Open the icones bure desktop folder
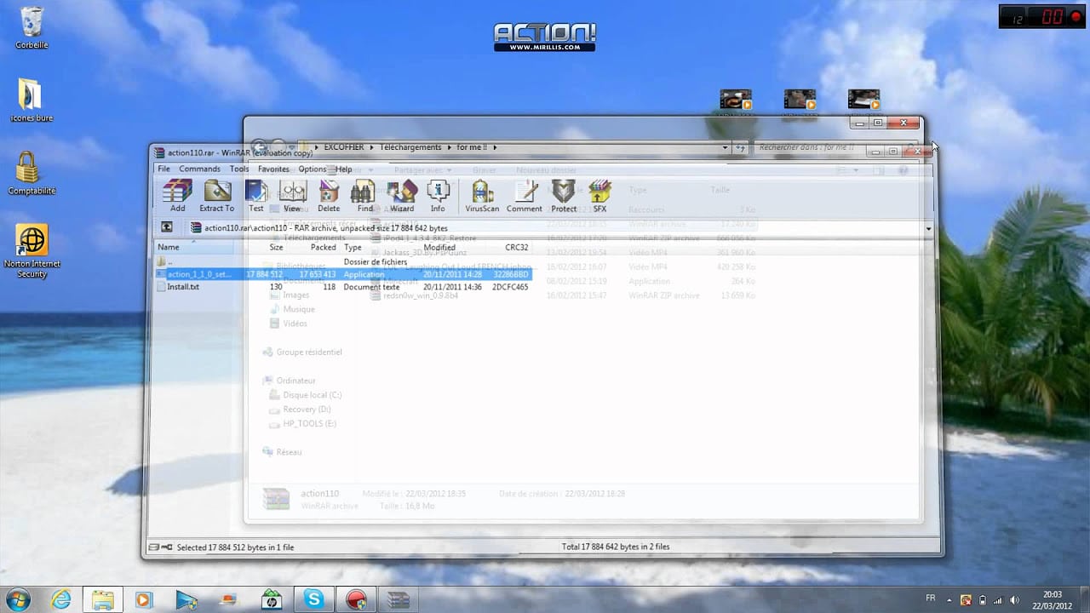 pos(32,100)
